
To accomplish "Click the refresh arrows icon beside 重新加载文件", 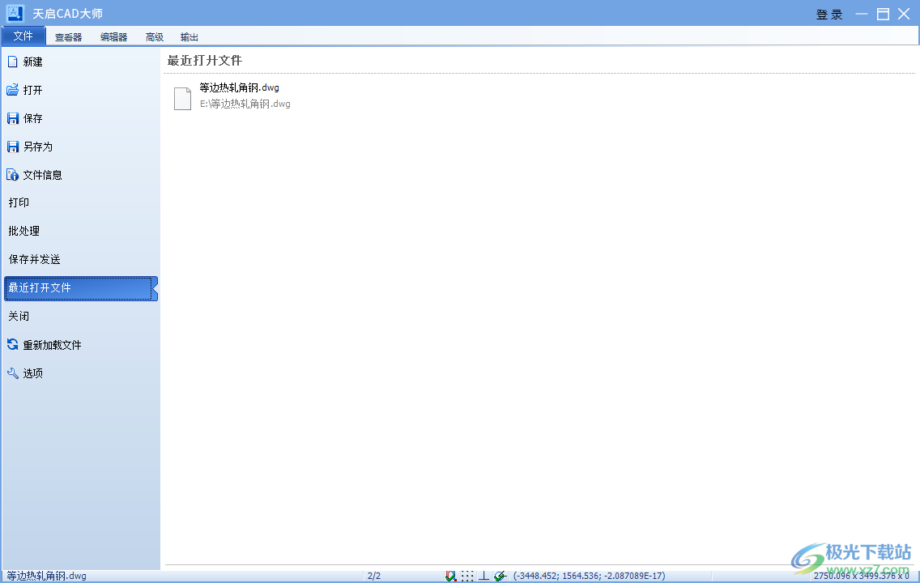I will (x=12, y=344).
